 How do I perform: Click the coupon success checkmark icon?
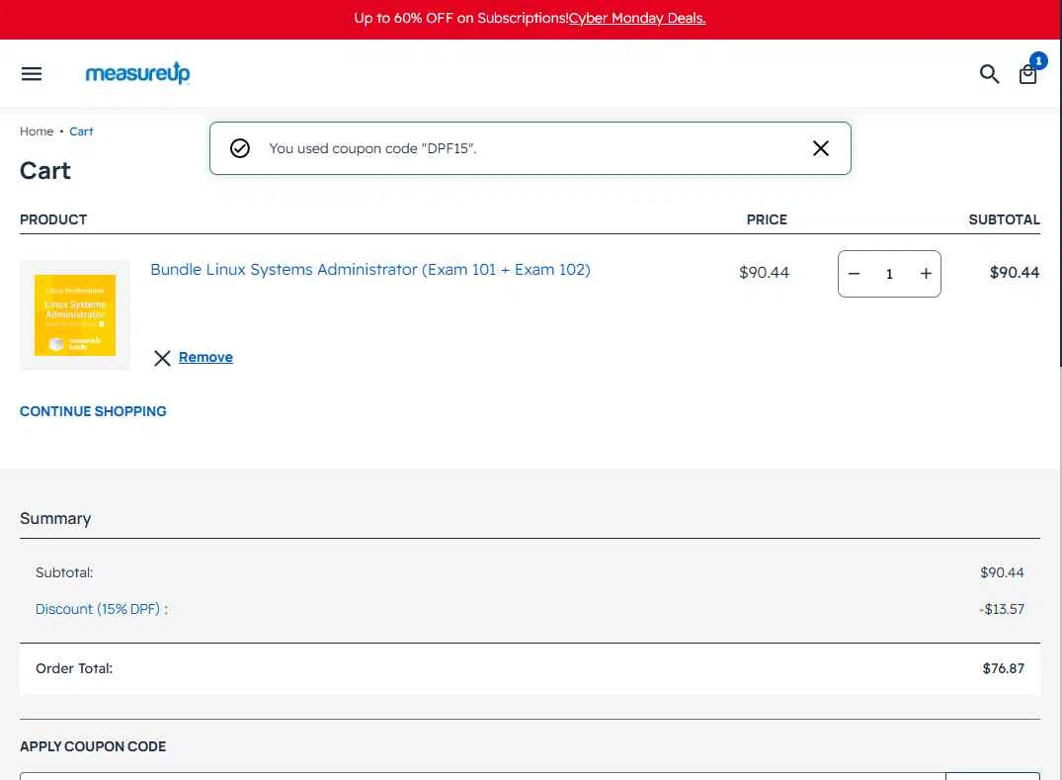pos(240,148)
